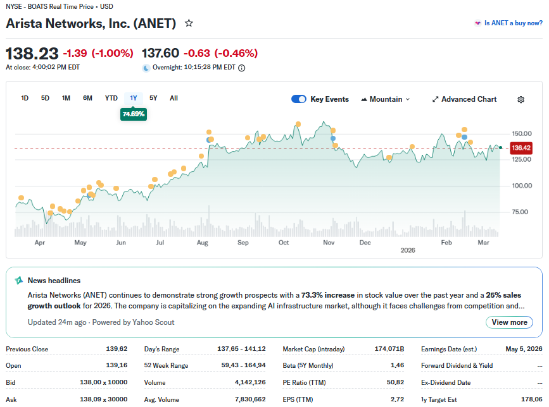Click the Advanced Chart expand arrows icon
549x407 pixels.
click(435, 100)
